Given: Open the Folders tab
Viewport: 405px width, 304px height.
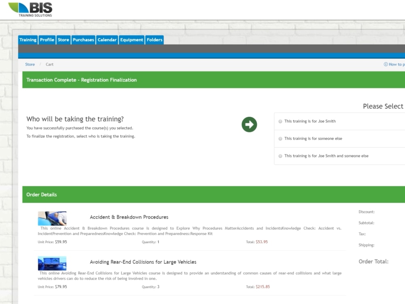Looking at the screenshot, I should pos(154,40).
